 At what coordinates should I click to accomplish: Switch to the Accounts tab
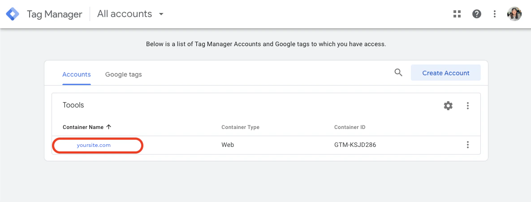pyautogui.click(x=77, y=74)
